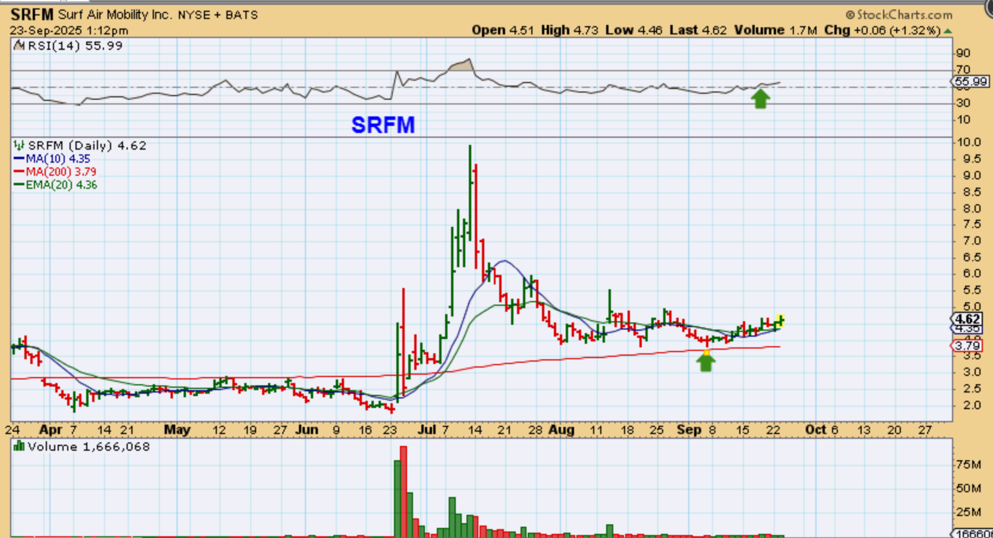993x538 pixels.
Task: Click the 28 date label before Aug
Action: (x=535, y=430)
